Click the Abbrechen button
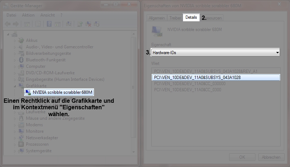The image size is (290, 167). click(271, 157)
